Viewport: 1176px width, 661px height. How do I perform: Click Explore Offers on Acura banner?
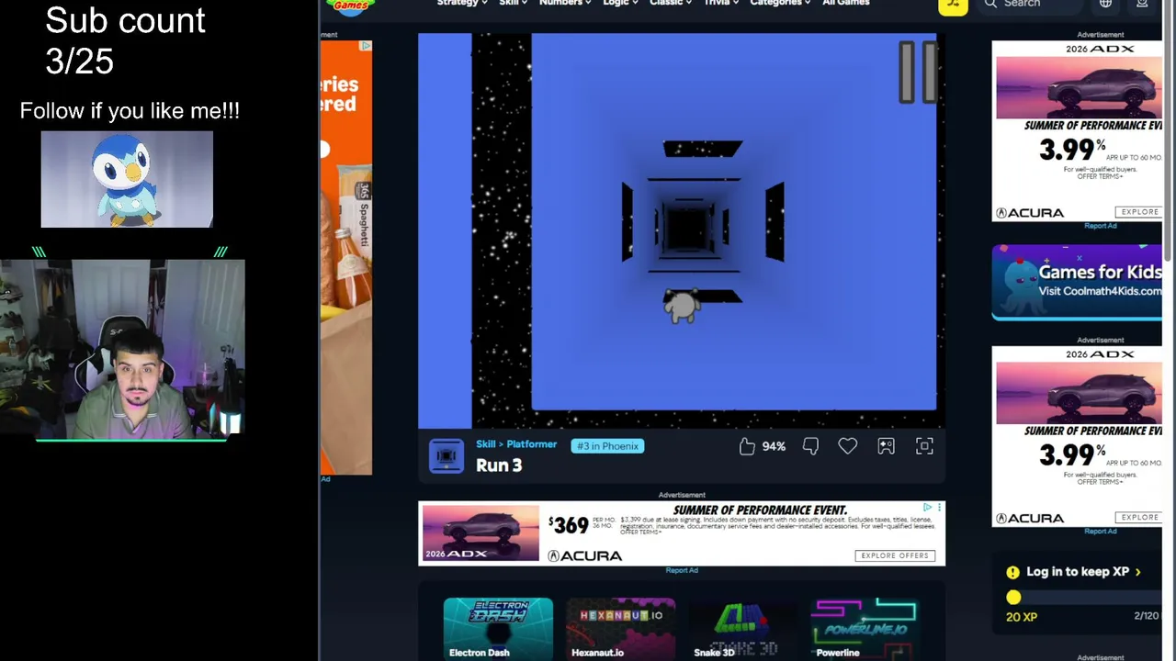(895, 555)
